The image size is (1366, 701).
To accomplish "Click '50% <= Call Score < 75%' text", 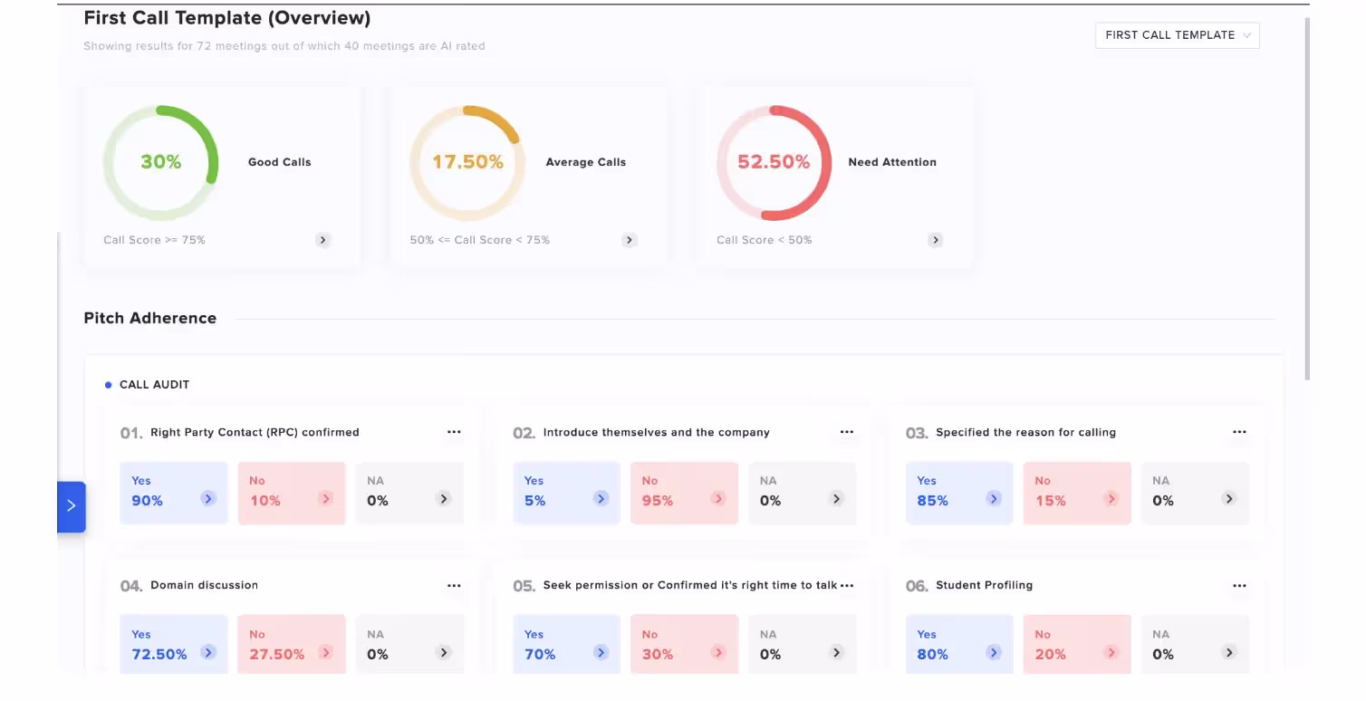I will [x=479, y=240].
